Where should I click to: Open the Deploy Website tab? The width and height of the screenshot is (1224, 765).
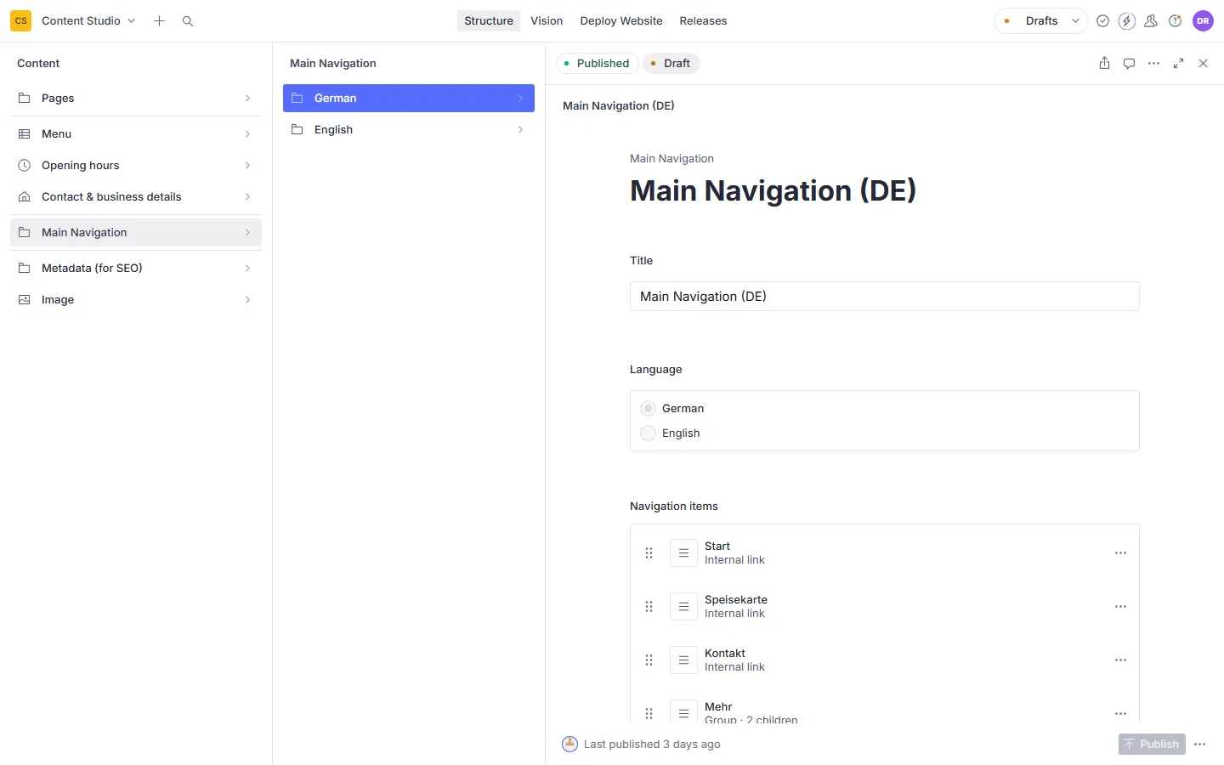pyautogui.click(x=621, y=21)
